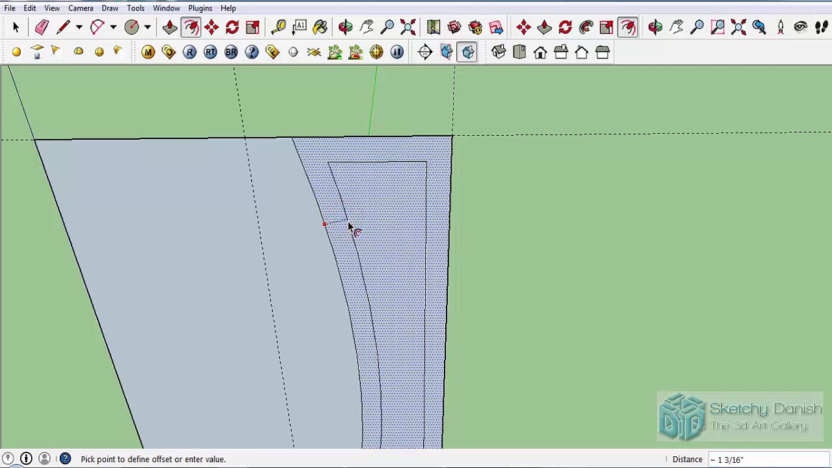832x468 pixels.
Task: Open the Window menu
Action: click(166, 8)
